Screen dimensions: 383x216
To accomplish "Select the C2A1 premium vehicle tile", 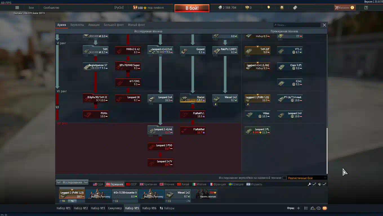I will (x=290, y=83).
